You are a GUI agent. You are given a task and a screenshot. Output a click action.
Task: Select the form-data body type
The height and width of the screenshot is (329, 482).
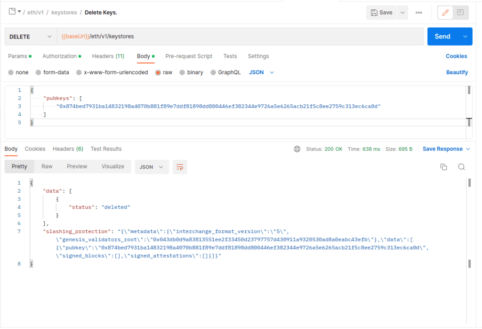[x=52, y=72]
